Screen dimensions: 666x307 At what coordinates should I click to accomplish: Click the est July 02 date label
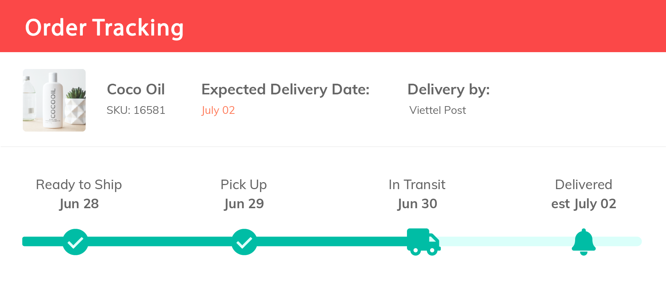pyautogui.click(x=584, y=204)
